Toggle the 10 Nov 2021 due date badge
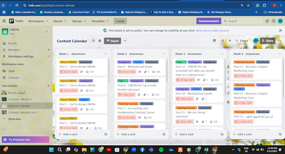Image resolution: width=285 pixels, height=154 pixels. (185, 80)
